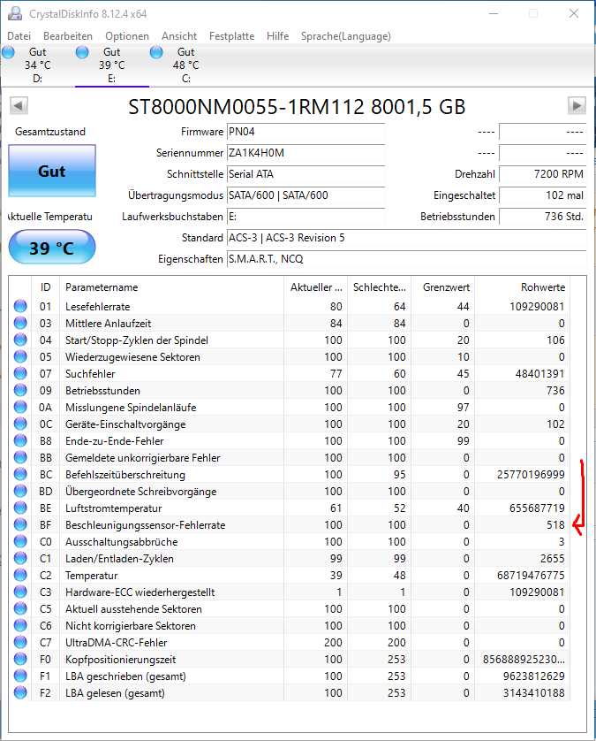Image resolution: width=596 pixels, height=741 pixels.
Task: Select the E: drive health indicator circle
Action: point(82,53)
